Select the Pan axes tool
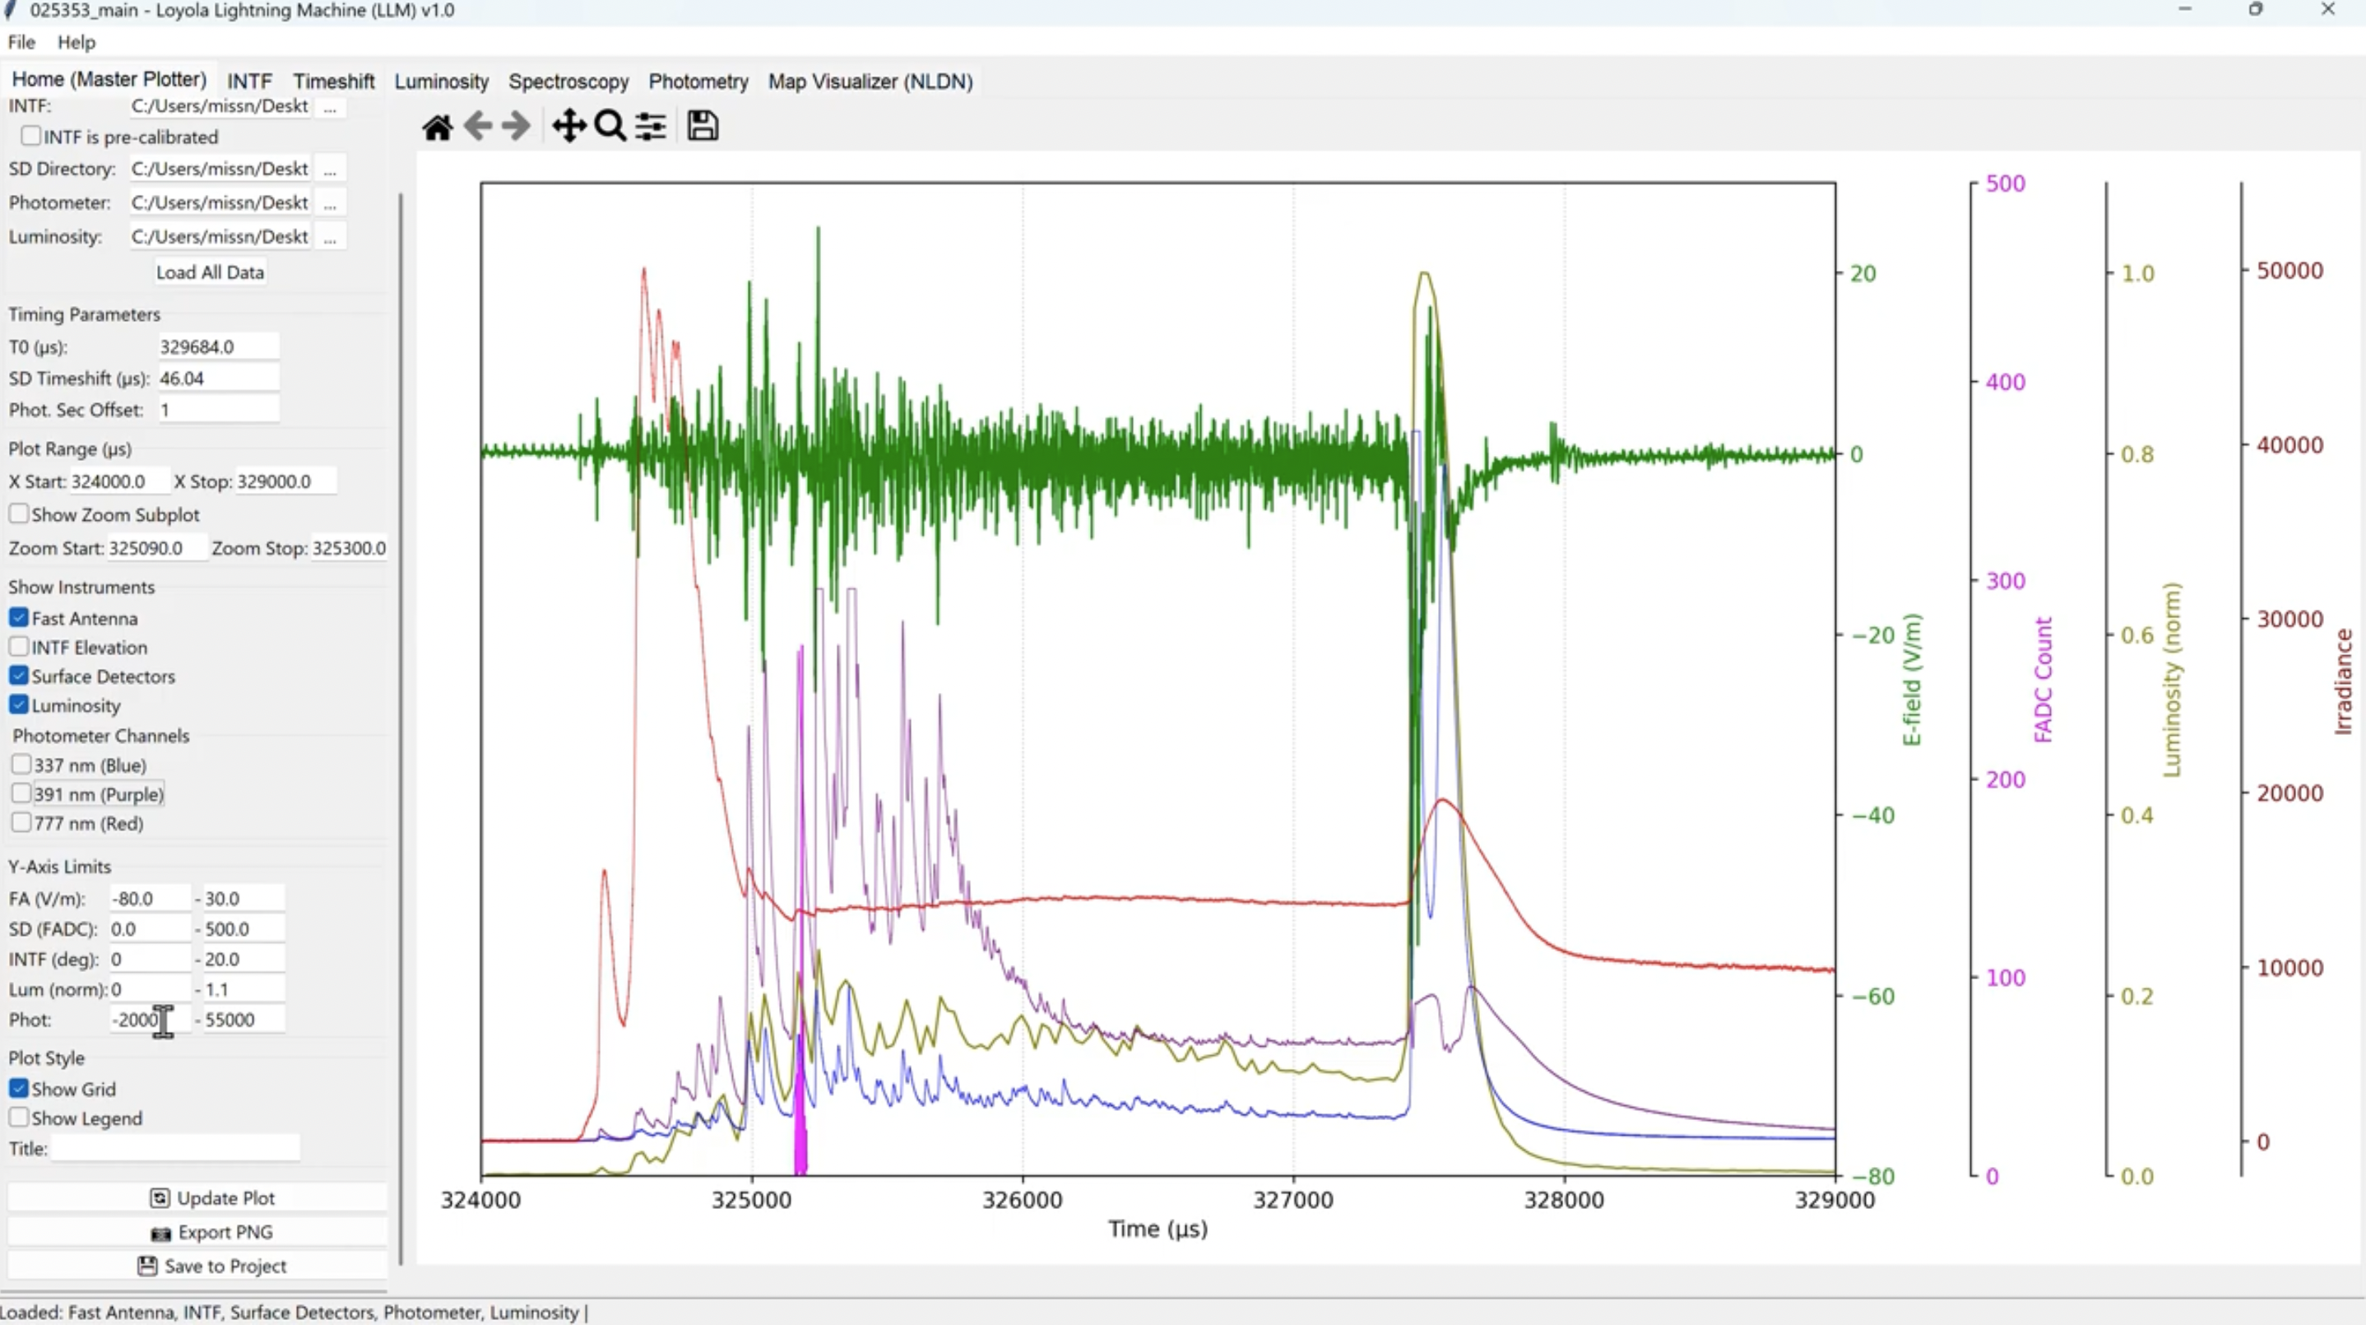 [x=568, y=127]
